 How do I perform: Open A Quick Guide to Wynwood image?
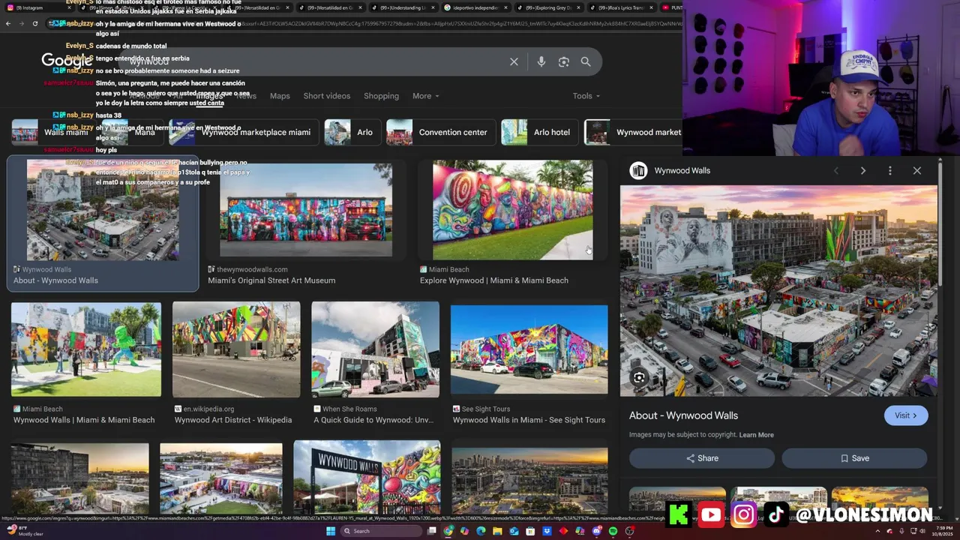click(x=376, y=349)
